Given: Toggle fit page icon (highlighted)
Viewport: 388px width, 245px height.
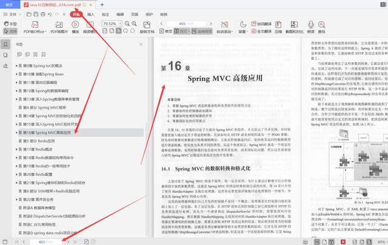Looking at the screenshot, I should (119, 31).
